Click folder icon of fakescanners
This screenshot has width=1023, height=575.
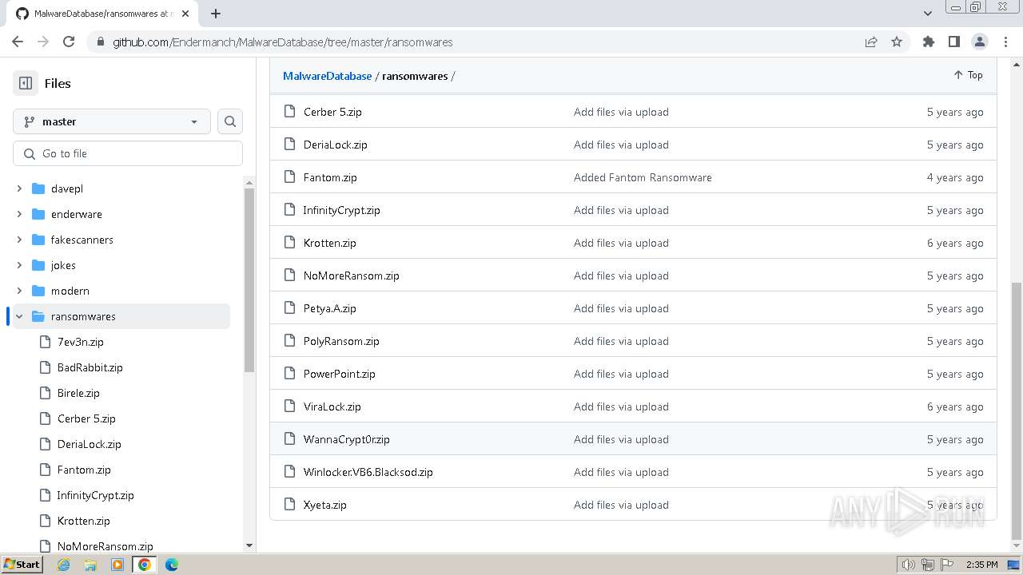click(x=38, y=240)
